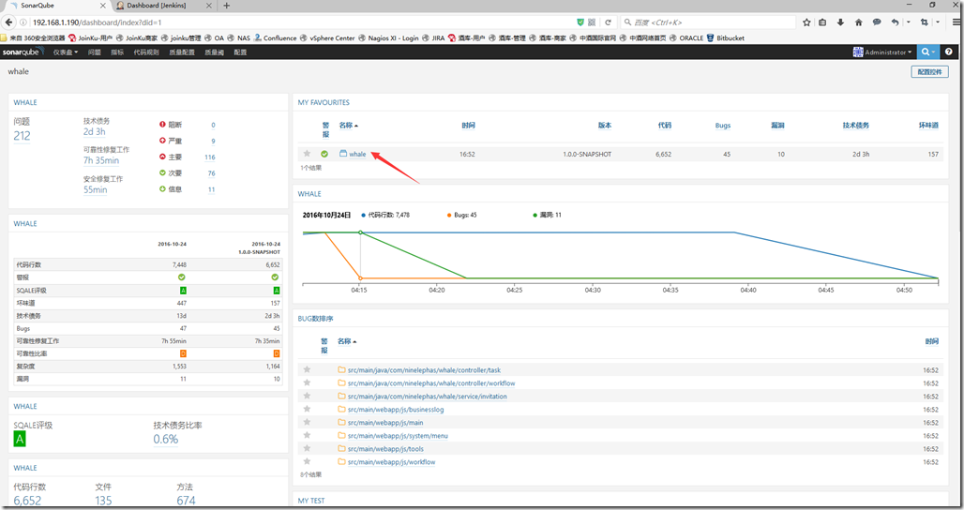Toggle favourite star for js/workflow folder
Image resolution: width=964 pixels, height=510 pixels.
point(307,461)
